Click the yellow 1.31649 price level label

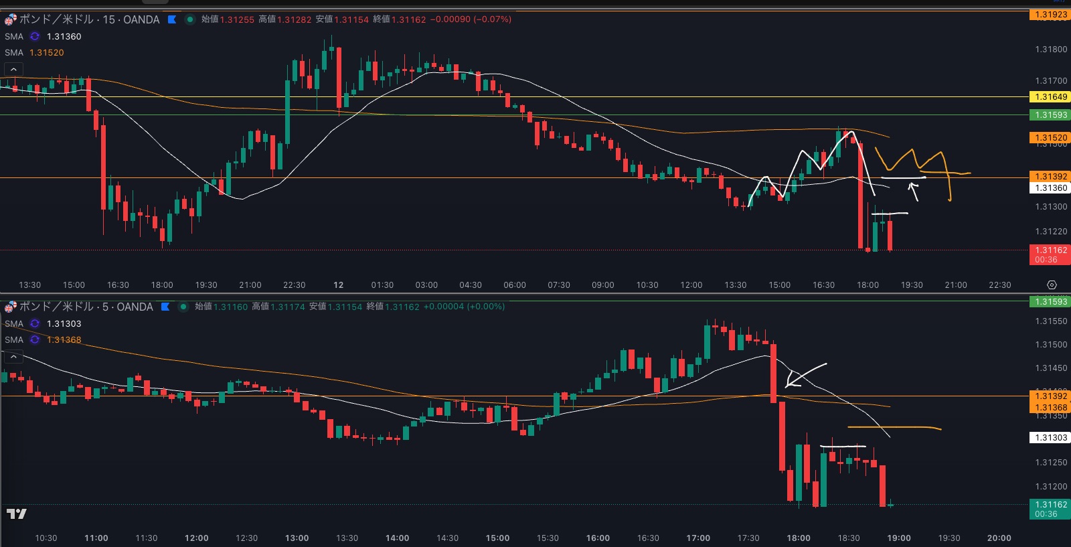point(1050,97)
